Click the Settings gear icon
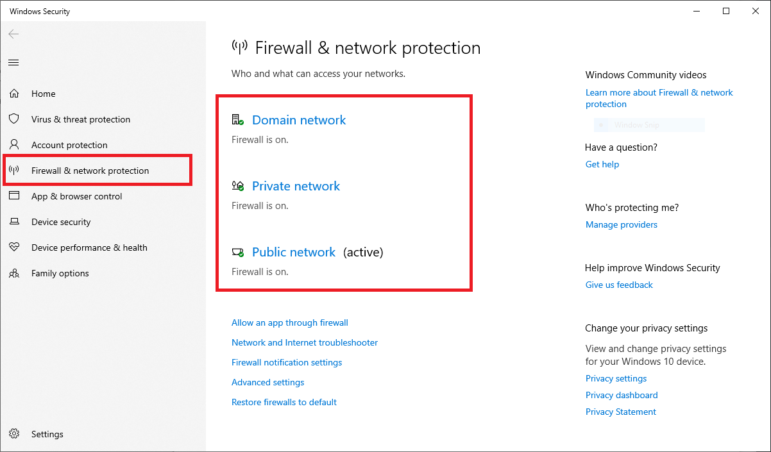The width and height of the screenshot is (771, 452). (14, 434)
